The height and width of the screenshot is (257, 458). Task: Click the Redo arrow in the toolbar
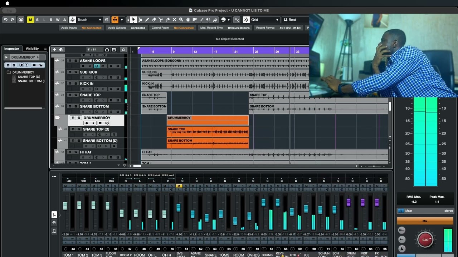point(13,20)
